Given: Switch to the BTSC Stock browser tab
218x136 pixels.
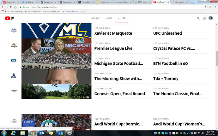Looking at the screenshot, I should [x=142, y=2].
